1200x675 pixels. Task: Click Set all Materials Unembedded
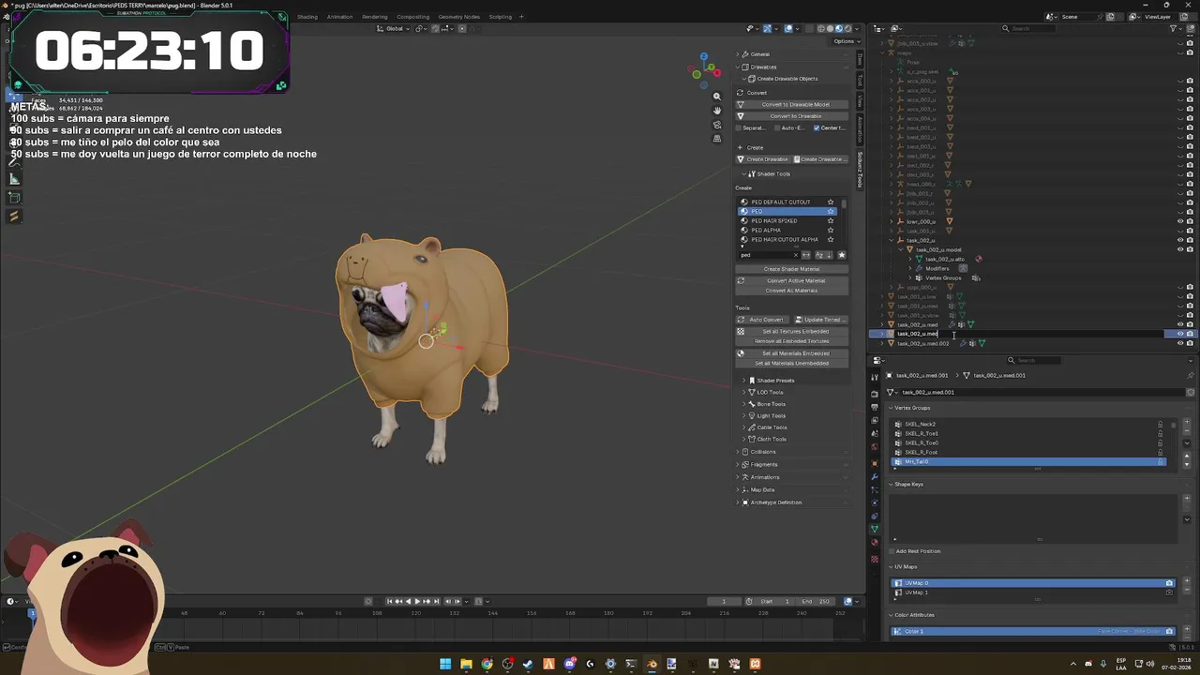[x=791, y=364]
